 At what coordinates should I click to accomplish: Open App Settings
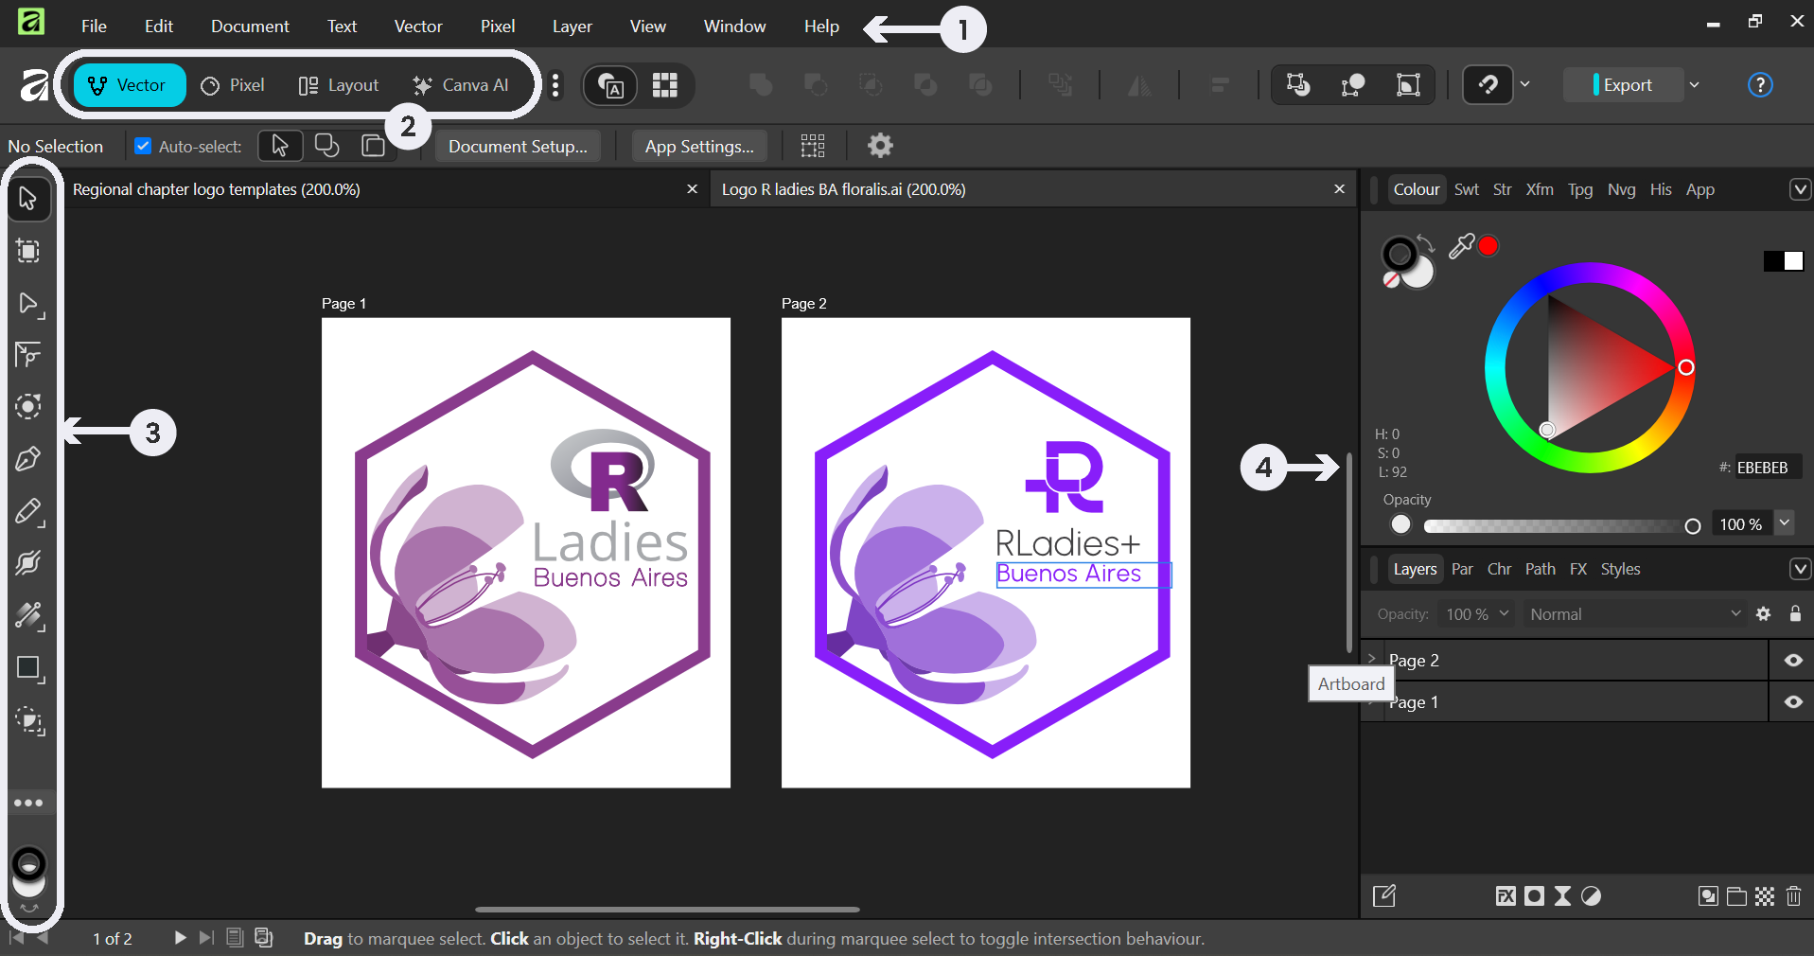699,146
